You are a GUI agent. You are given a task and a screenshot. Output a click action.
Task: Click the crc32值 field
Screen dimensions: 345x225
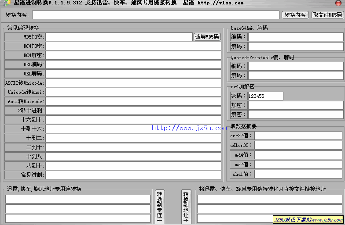tap(298, 136)
